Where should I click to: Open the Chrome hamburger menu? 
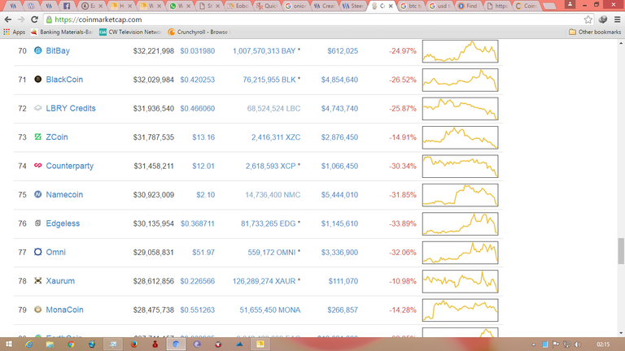point(617,19)
